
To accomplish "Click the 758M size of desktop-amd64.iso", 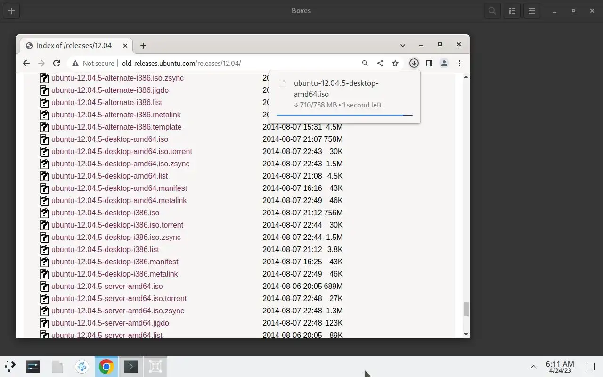I will (x=333, y=139).
